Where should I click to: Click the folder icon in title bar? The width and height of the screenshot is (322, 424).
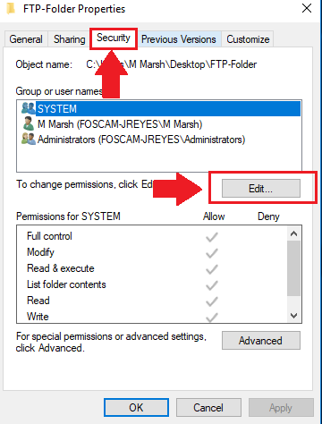(x=11, y=8)
